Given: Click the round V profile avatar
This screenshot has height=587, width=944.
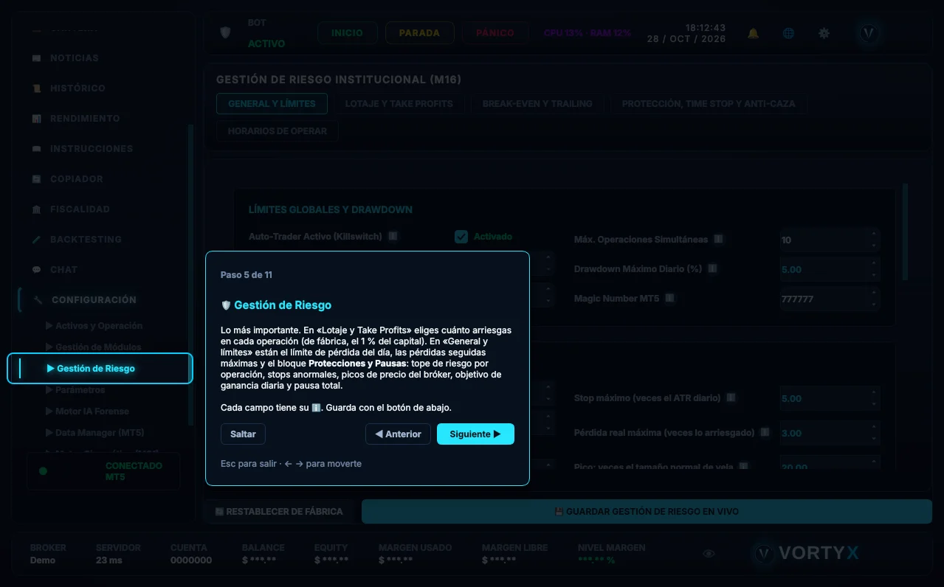Looking at the screenshot, I should click(868, 33).
